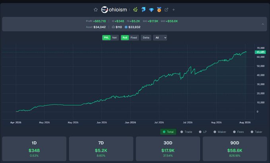The height and width of the screenshot is (163, 270).
Task: Click the 0.53% percentage in 1D card
Action: point(34,155)
